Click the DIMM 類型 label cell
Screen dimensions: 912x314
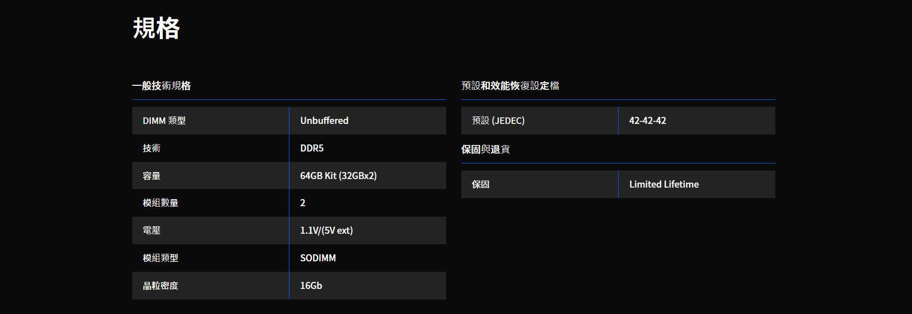(x=211, y=120)
